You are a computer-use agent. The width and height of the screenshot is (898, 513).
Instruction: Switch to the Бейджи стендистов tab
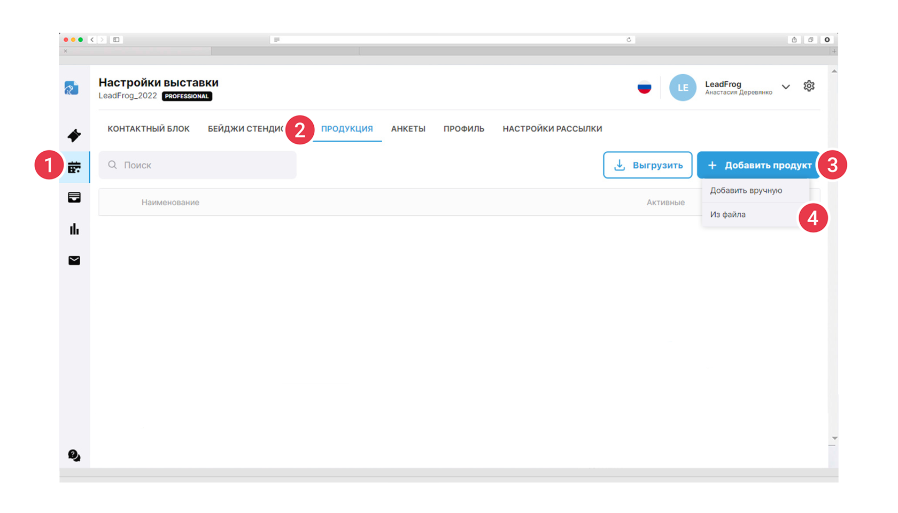click(x=245, y=129)
